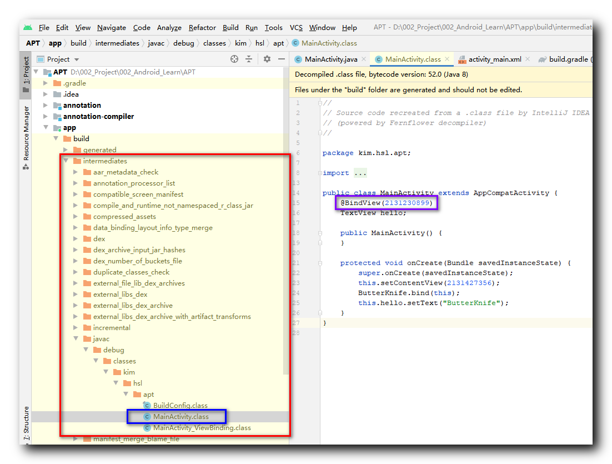
Task: Open Project panel settings gear
Action: coord(267,59)
